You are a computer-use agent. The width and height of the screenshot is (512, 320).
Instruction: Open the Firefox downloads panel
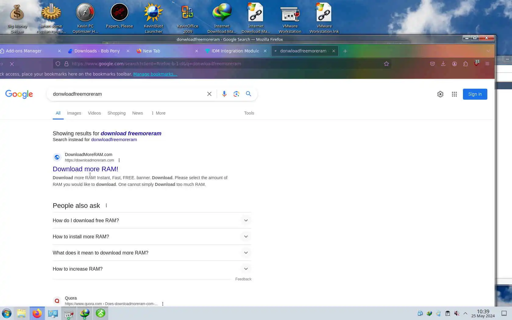pyautogui.click(x=443, y=64)
